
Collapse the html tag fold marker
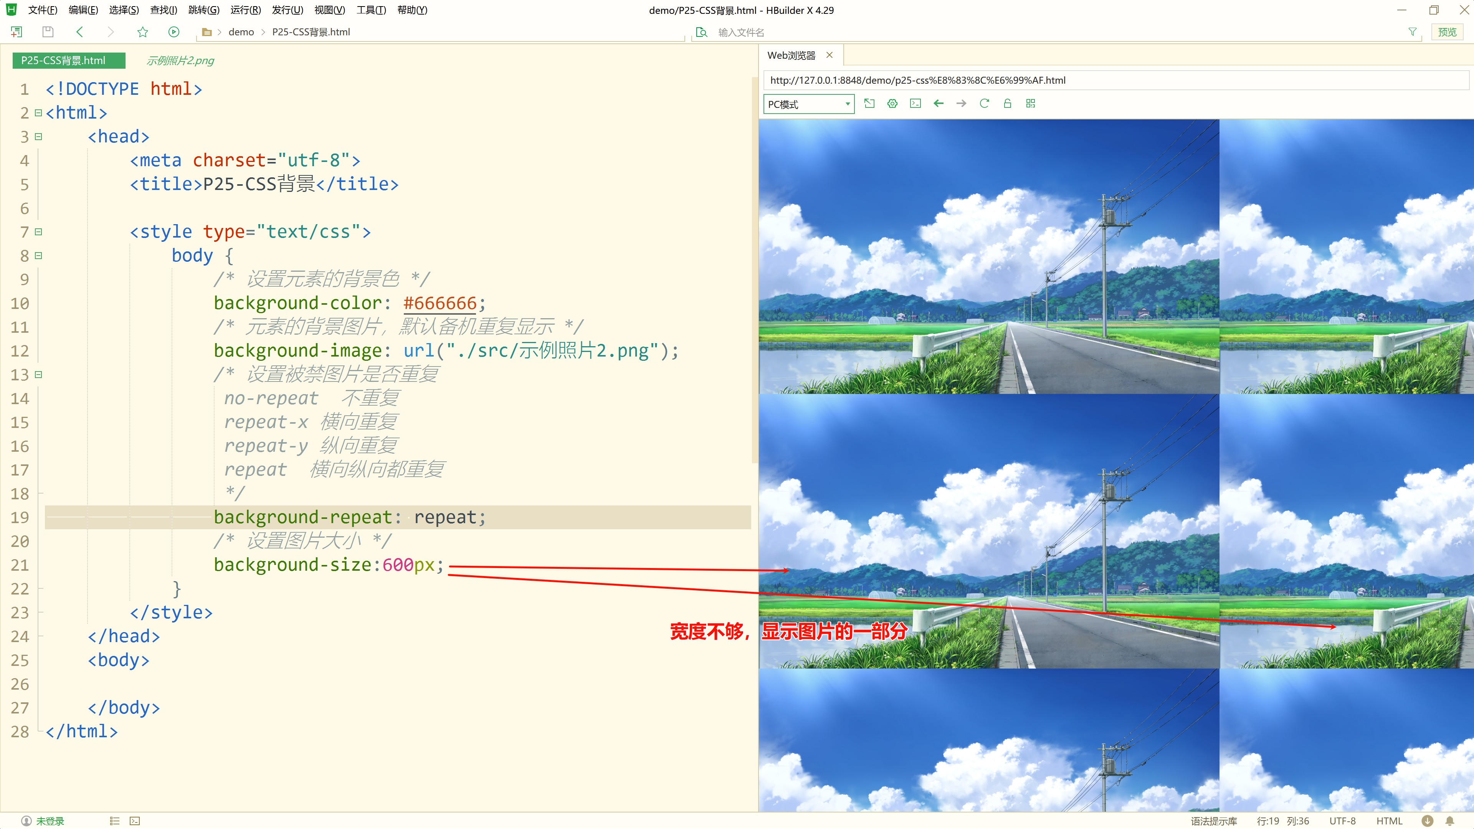38,113
